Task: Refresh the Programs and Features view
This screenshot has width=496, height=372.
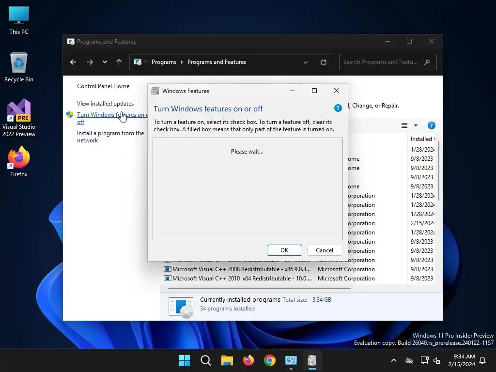Action: (323, 62)
